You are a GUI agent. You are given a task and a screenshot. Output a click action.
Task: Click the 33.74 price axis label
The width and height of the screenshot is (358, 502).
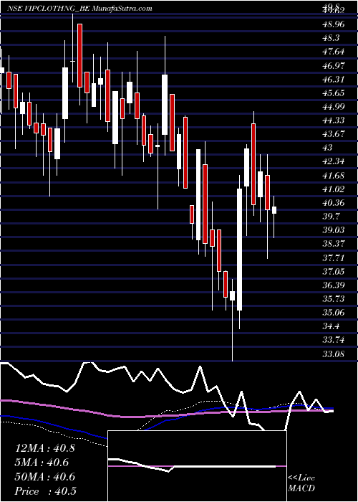[x=334, y=340]
